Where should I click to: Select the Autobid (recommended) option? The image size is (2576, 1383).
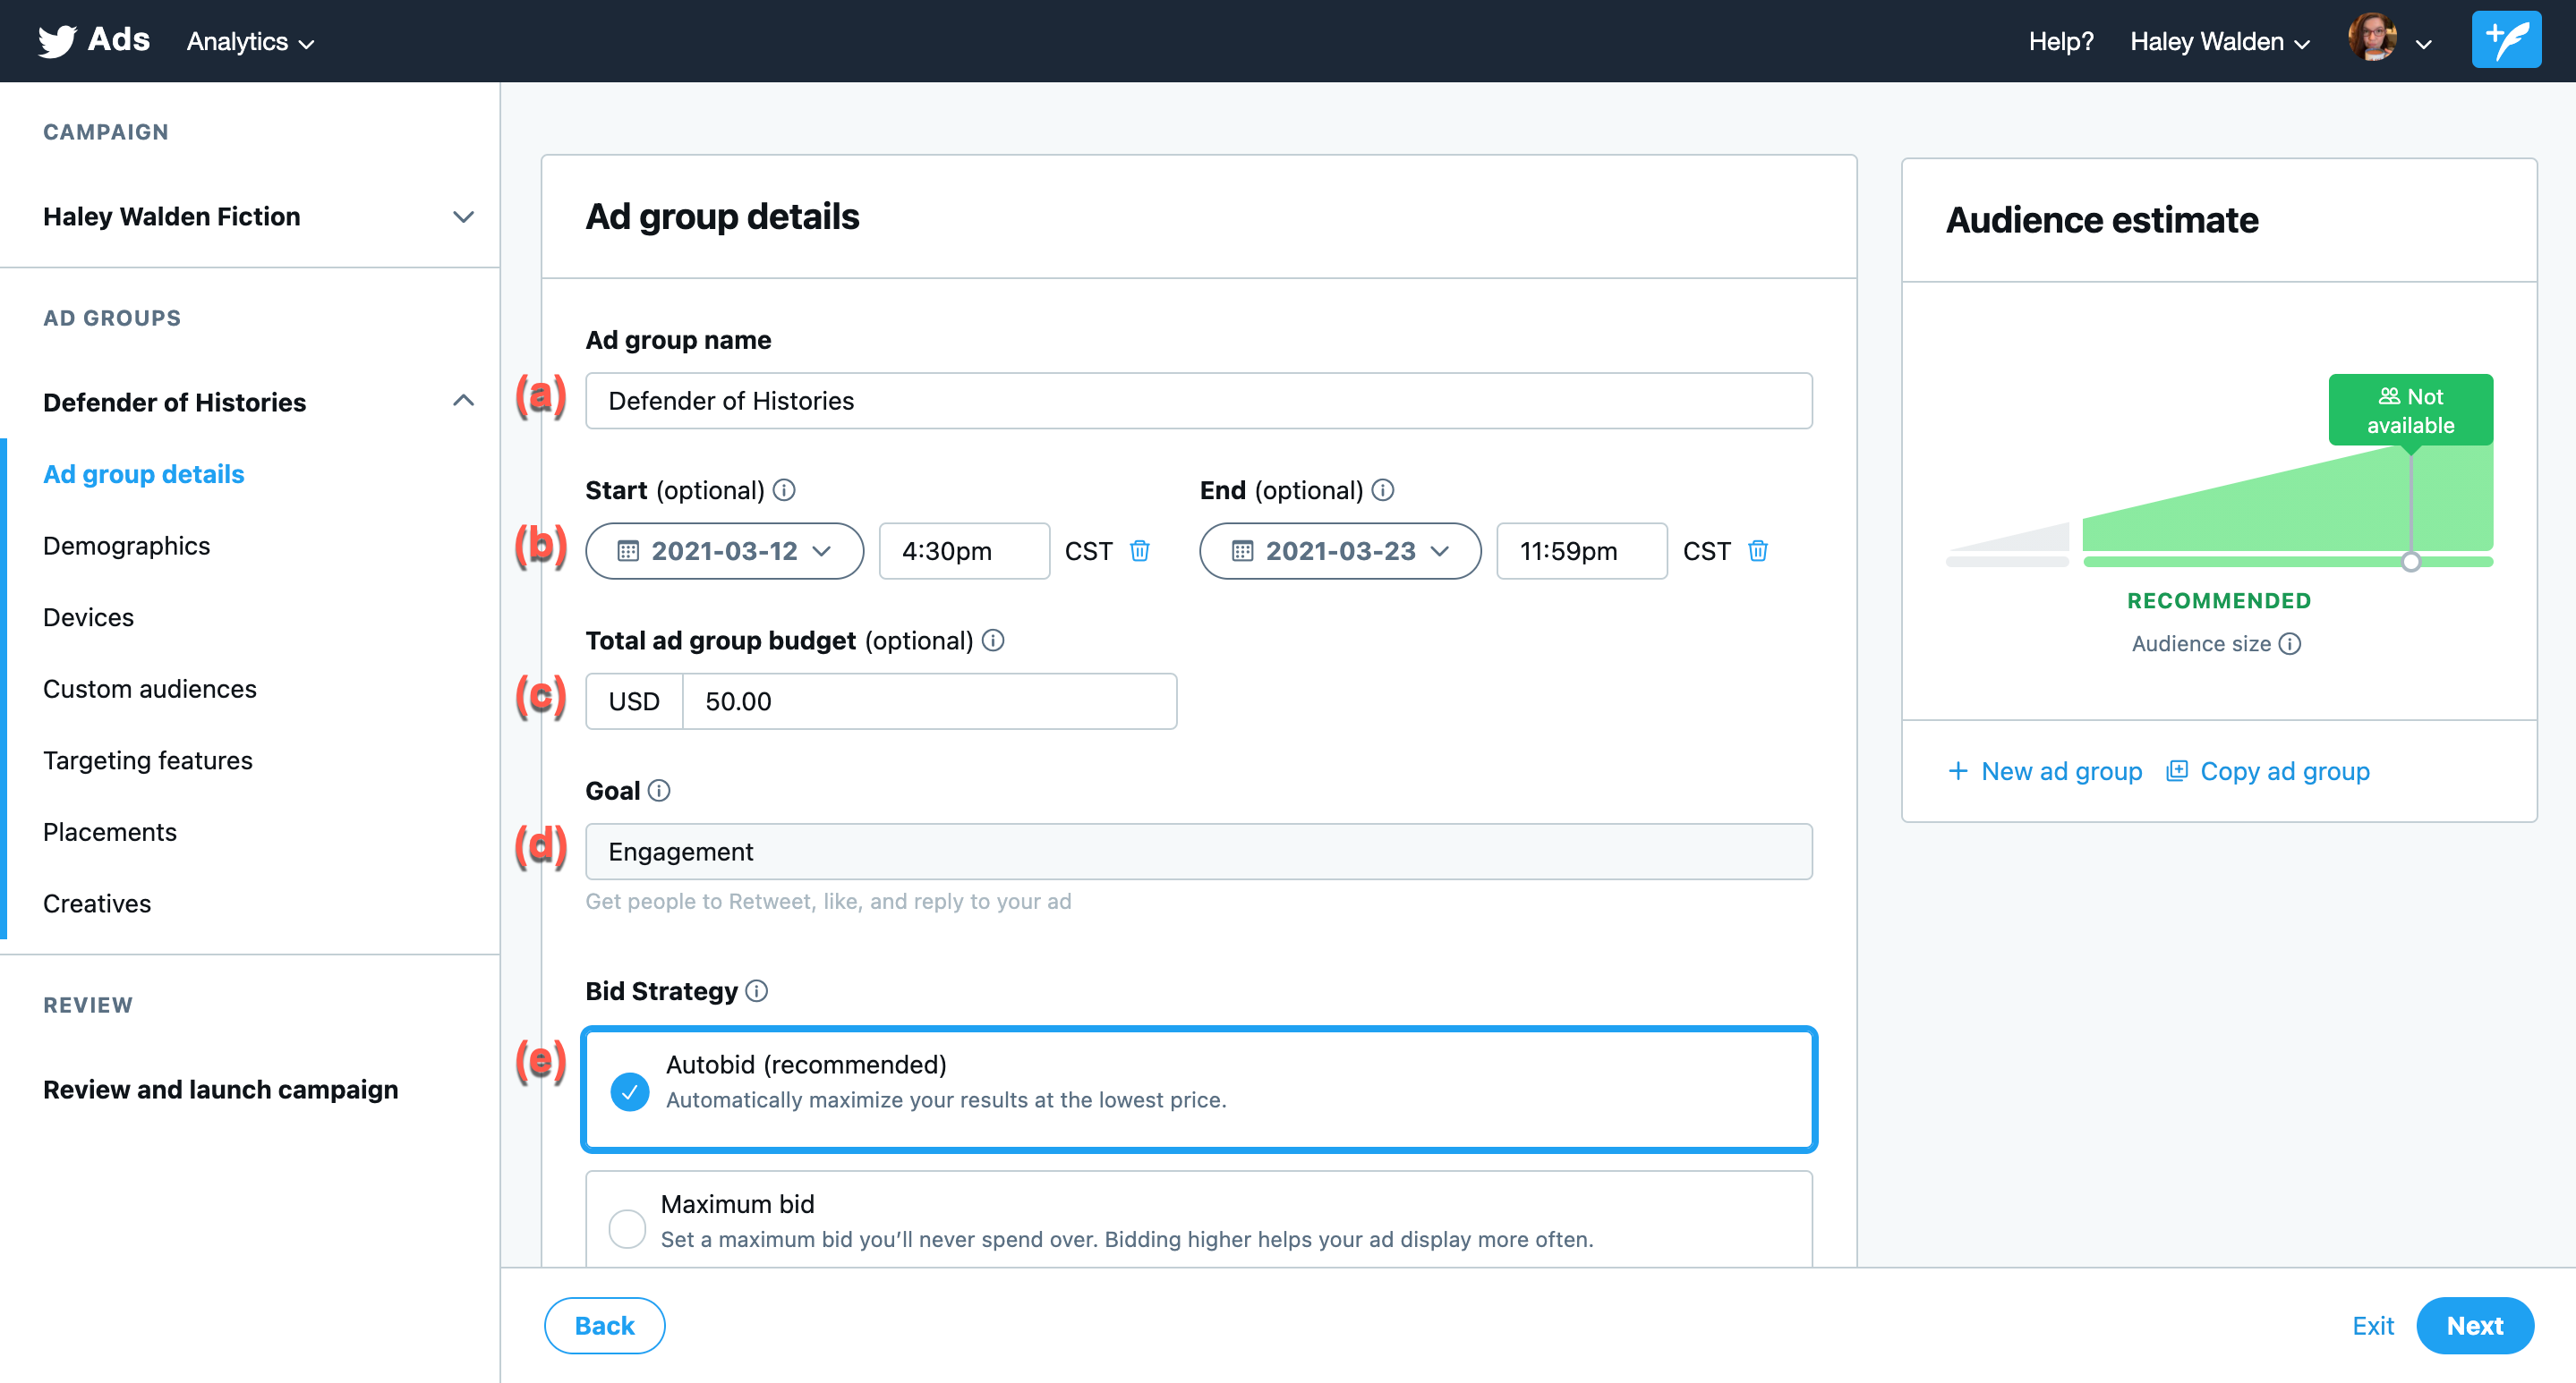click(x=630, y=1091)
